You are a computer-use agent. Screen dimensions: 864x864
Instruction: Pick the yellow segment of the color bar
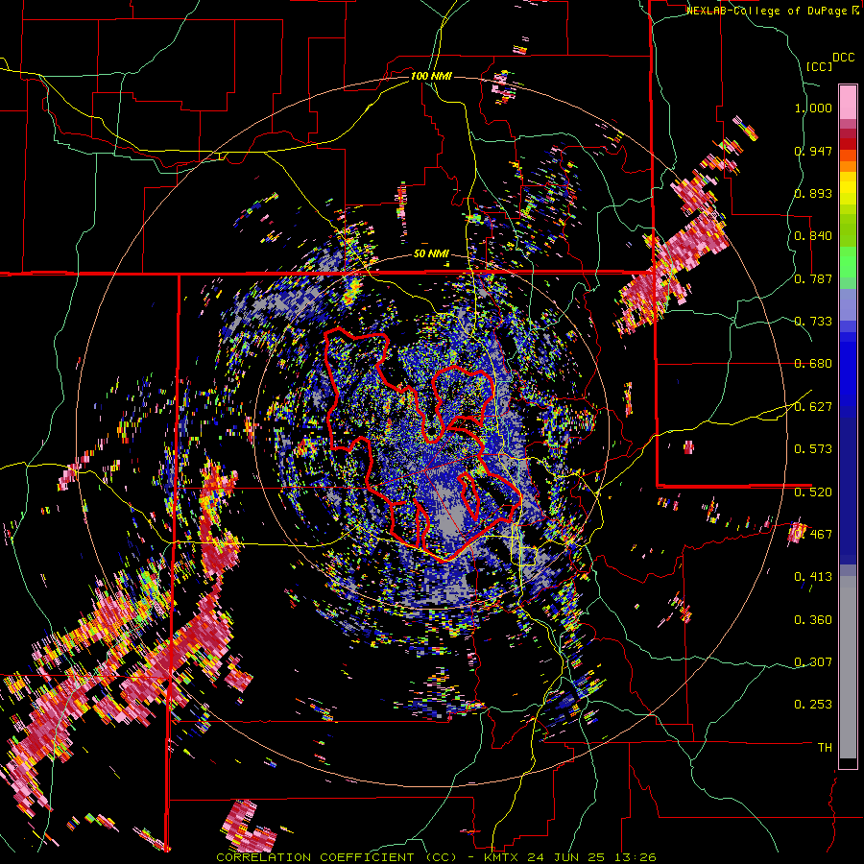click(848, 188)
